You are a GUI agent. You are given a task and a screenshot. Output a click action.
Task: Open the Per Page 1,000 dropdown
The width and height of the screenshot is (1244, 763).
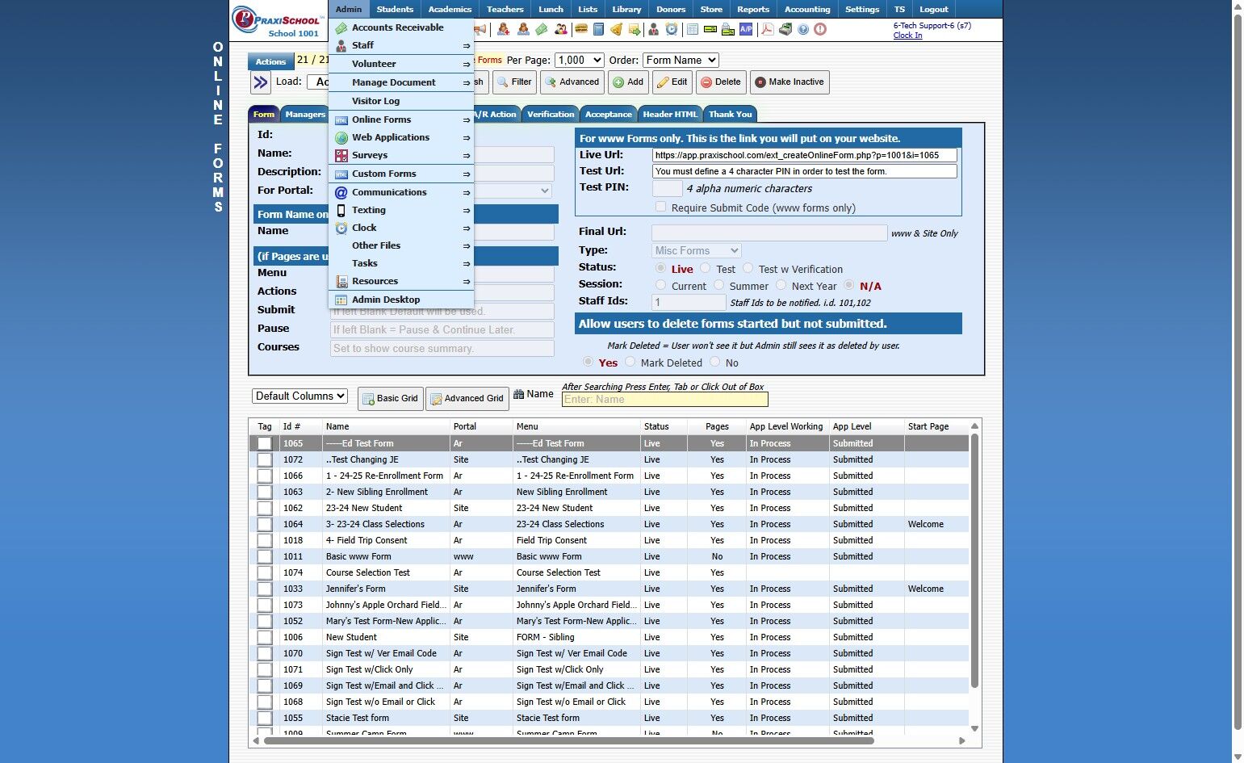(580, 60)
